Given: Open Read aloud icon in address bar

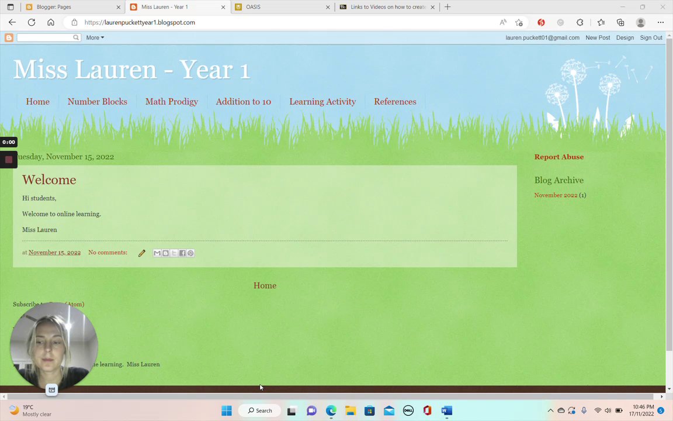Looking at the screenshot, I should (x=503, y=22).
